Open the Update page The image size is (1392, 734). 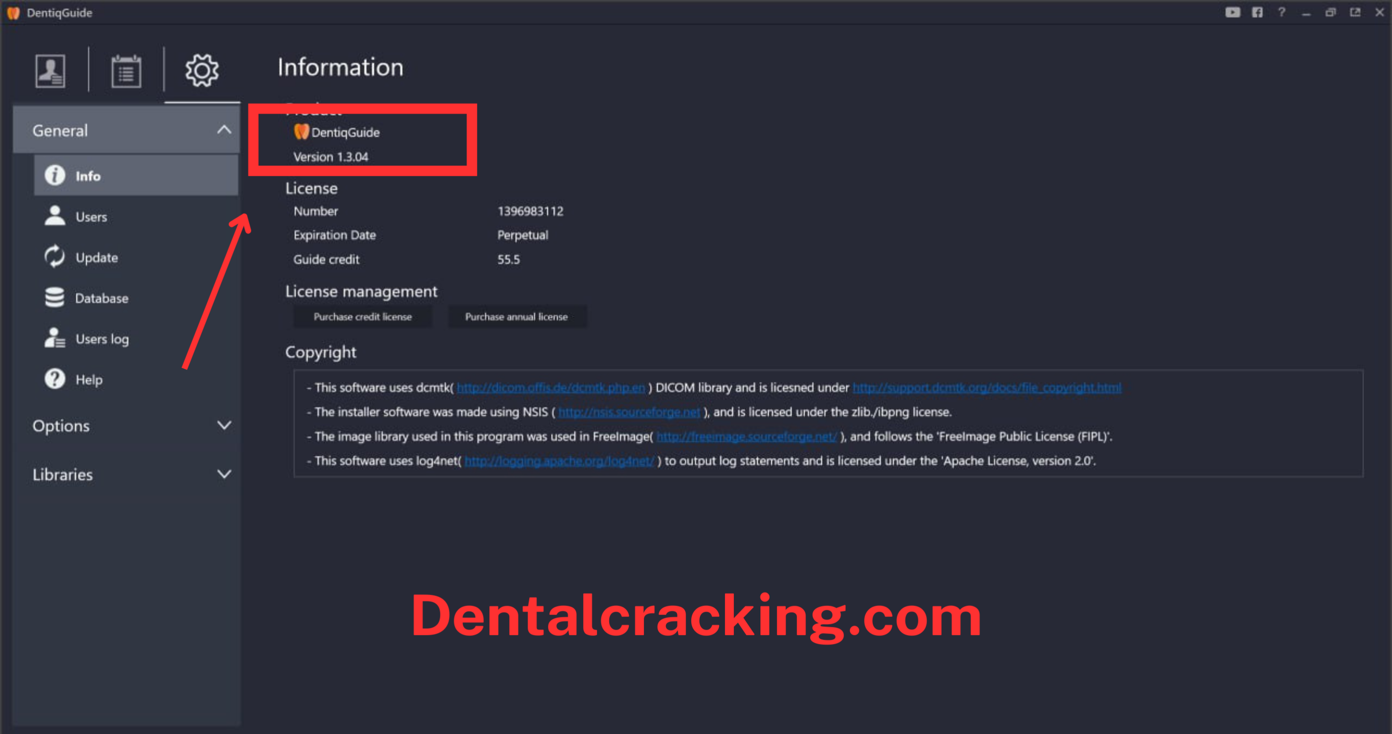(136, 257)
